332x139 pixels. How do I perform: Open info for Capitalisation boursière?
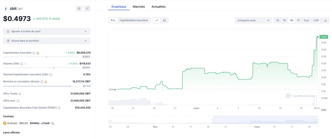34,53
